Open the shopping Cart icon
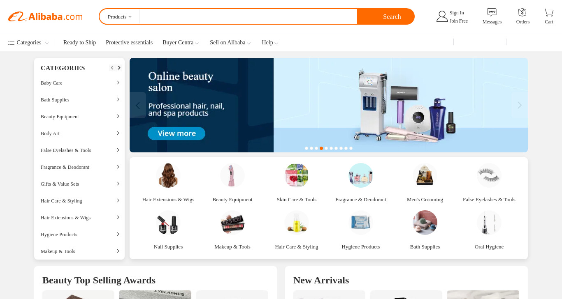 pos(549,12)
